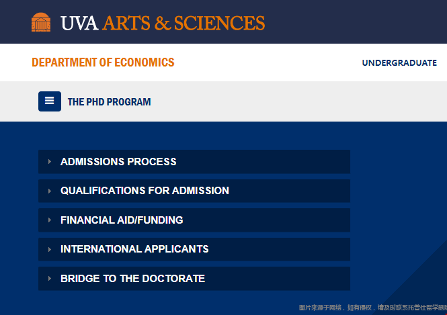Expand the Admissions Process arrow

point(50,162)
